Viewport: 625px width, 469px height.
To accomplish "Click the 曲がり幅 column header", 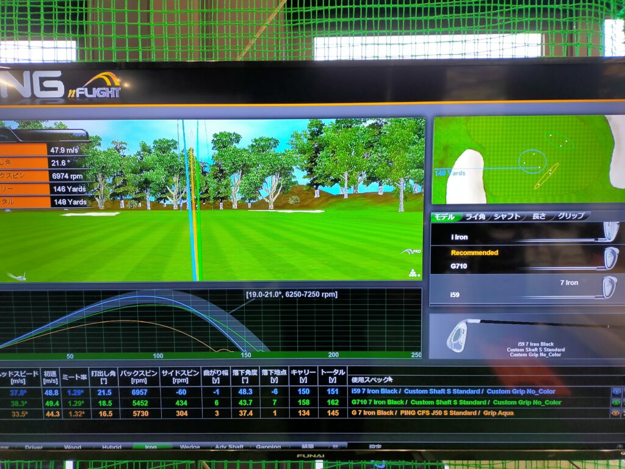I will coord(215,376).
